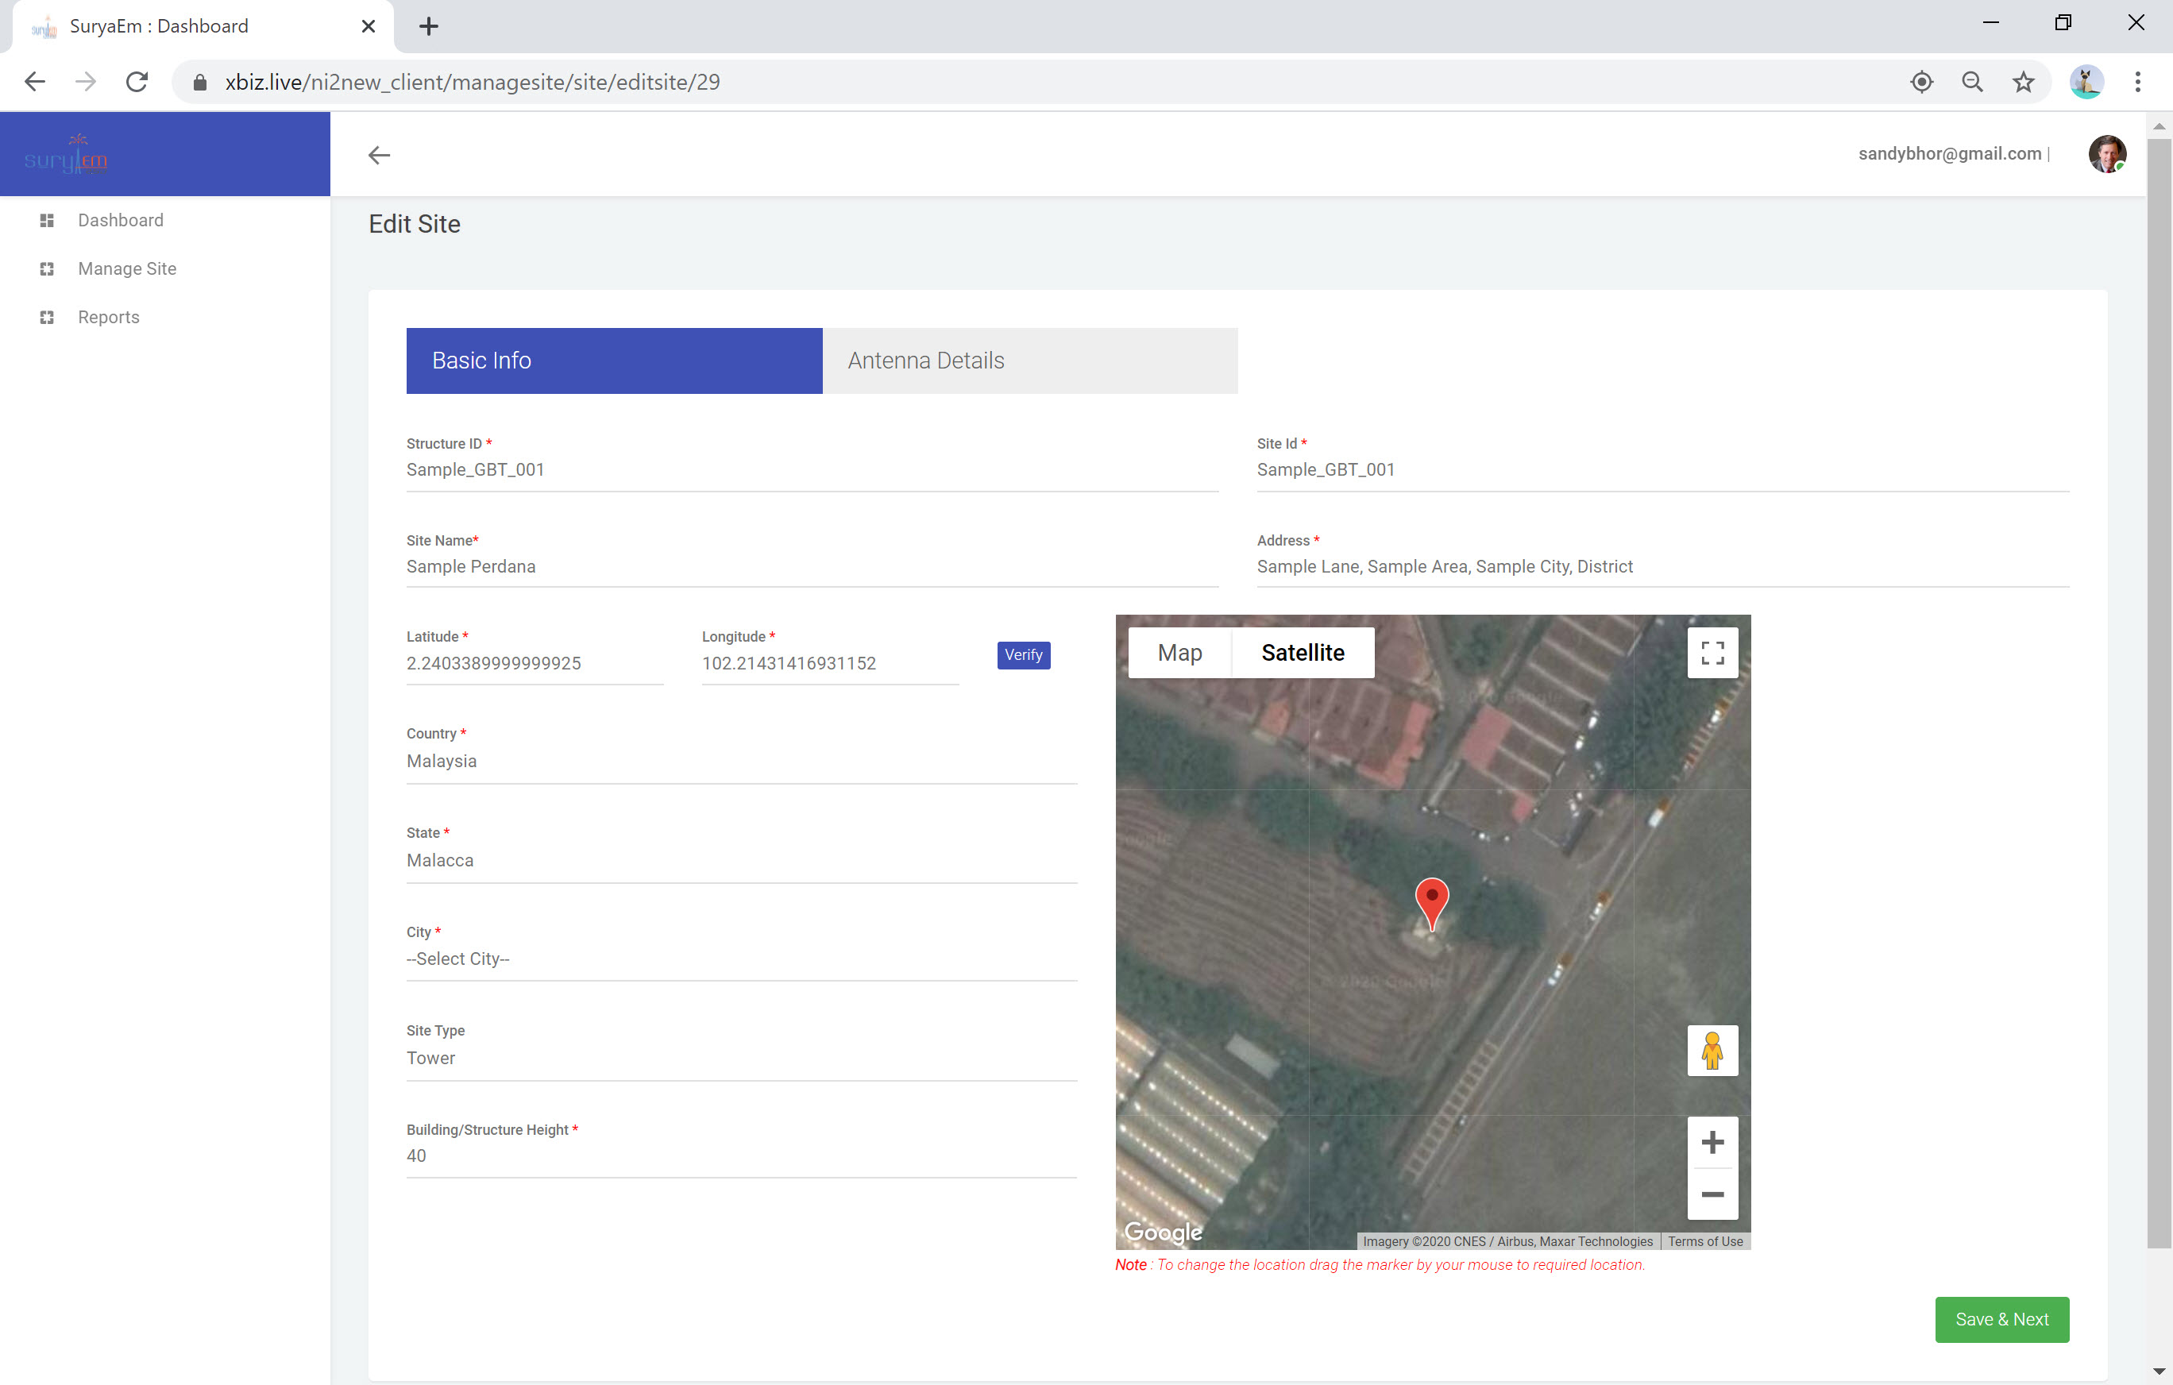The image size is (2173, 1385).
Task: Zoom in the map with plus button
Action: pyautogui.click(x=1712, y=1142)
